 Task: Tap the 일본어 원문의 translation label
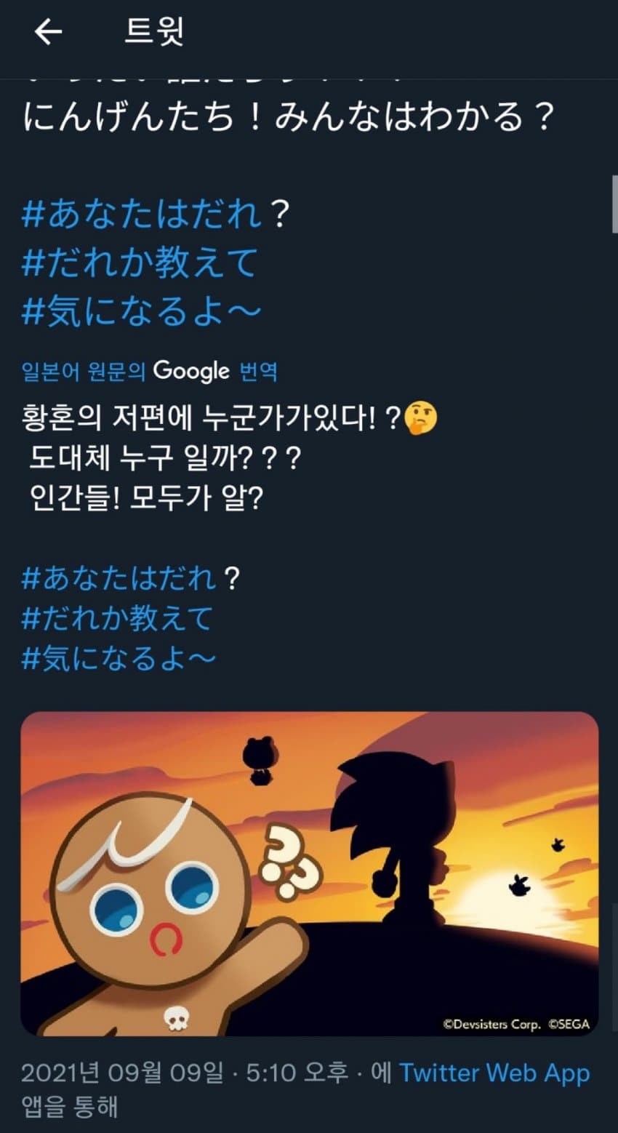(x=84, y=372)
